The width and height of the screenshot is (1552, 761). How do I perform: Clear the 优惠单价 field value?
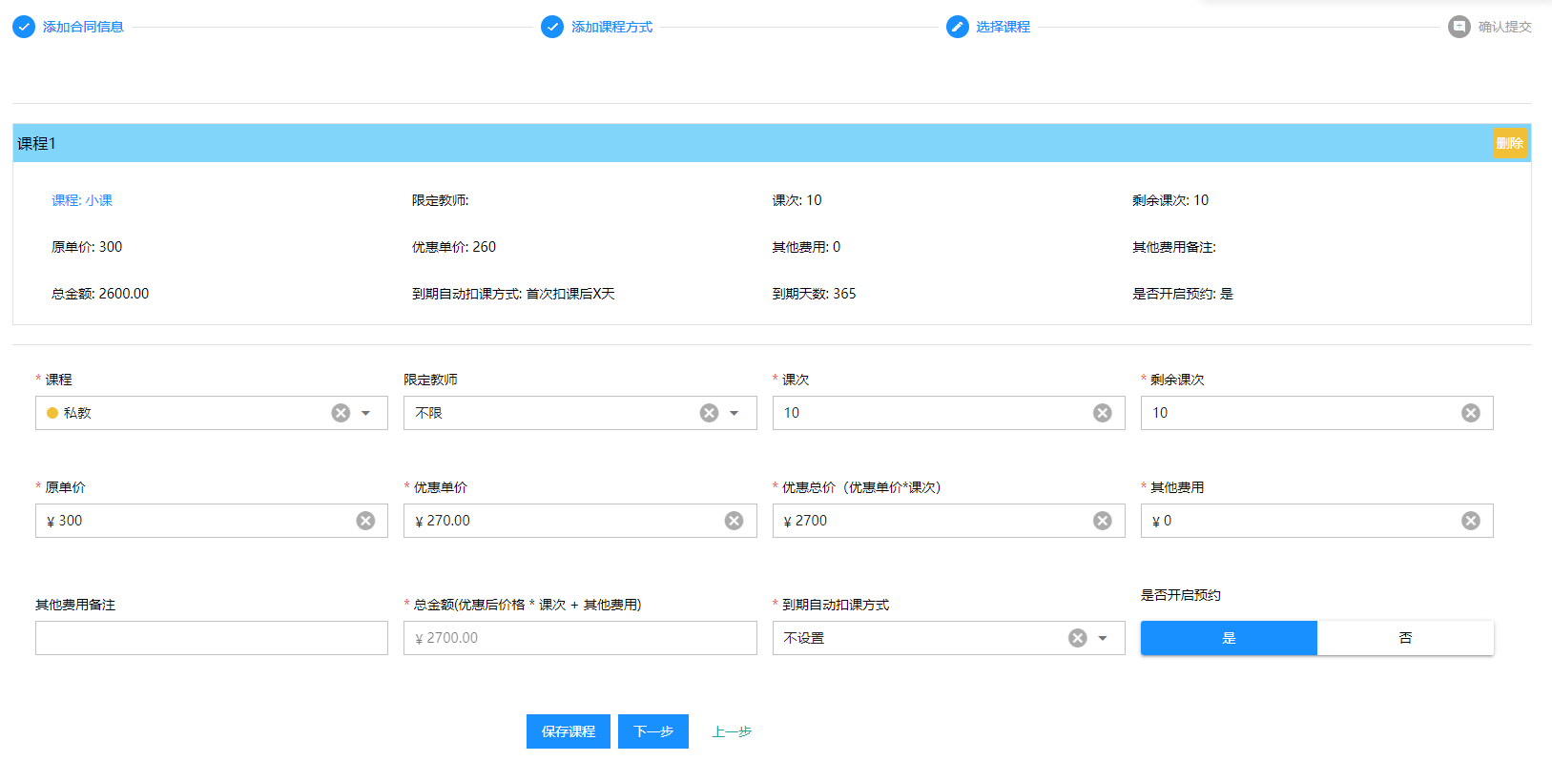(734, 521)
